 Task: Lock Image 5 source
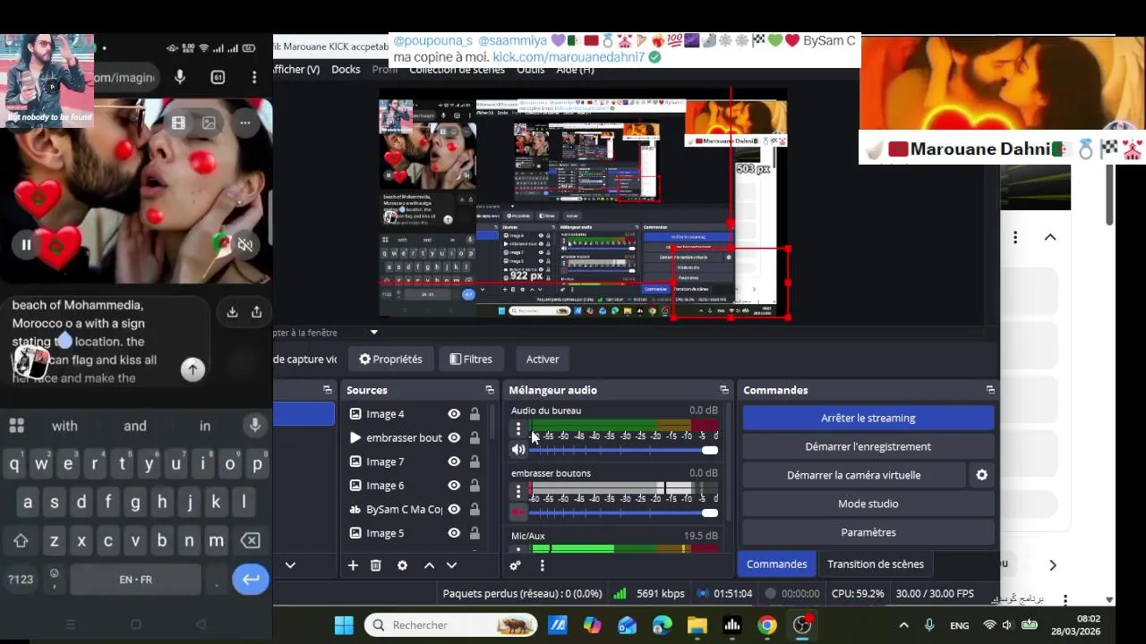(475, 533)
